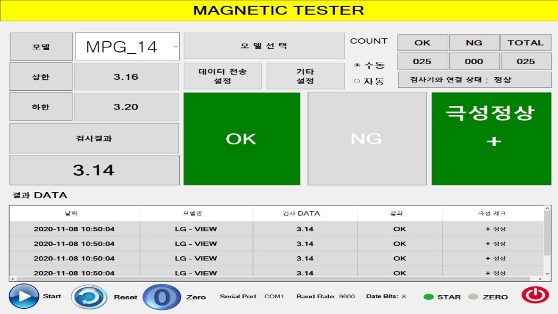Click the TOTAL count header

526,43
